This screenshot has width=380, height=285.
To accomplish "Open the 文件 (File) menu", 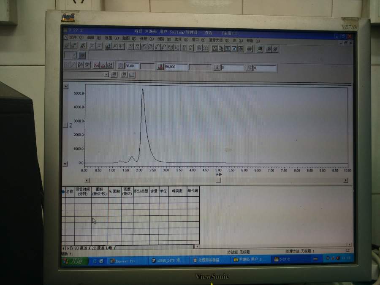I will (76, 37).
